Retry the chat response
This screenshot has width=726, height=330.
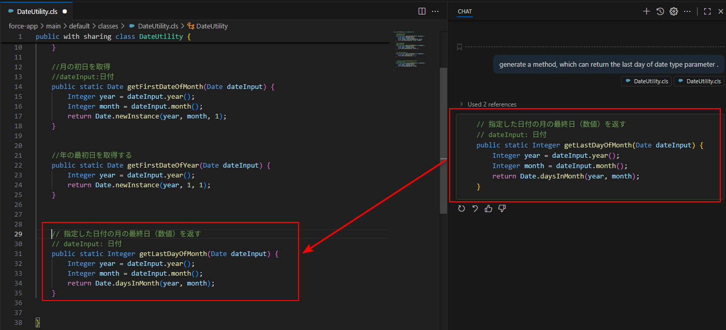tap(462, 208)
